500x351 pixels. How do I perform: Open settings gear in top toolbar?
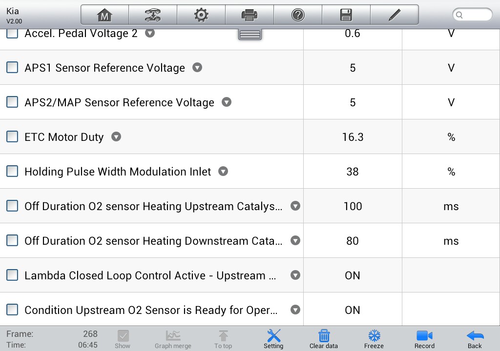[201, 15]
